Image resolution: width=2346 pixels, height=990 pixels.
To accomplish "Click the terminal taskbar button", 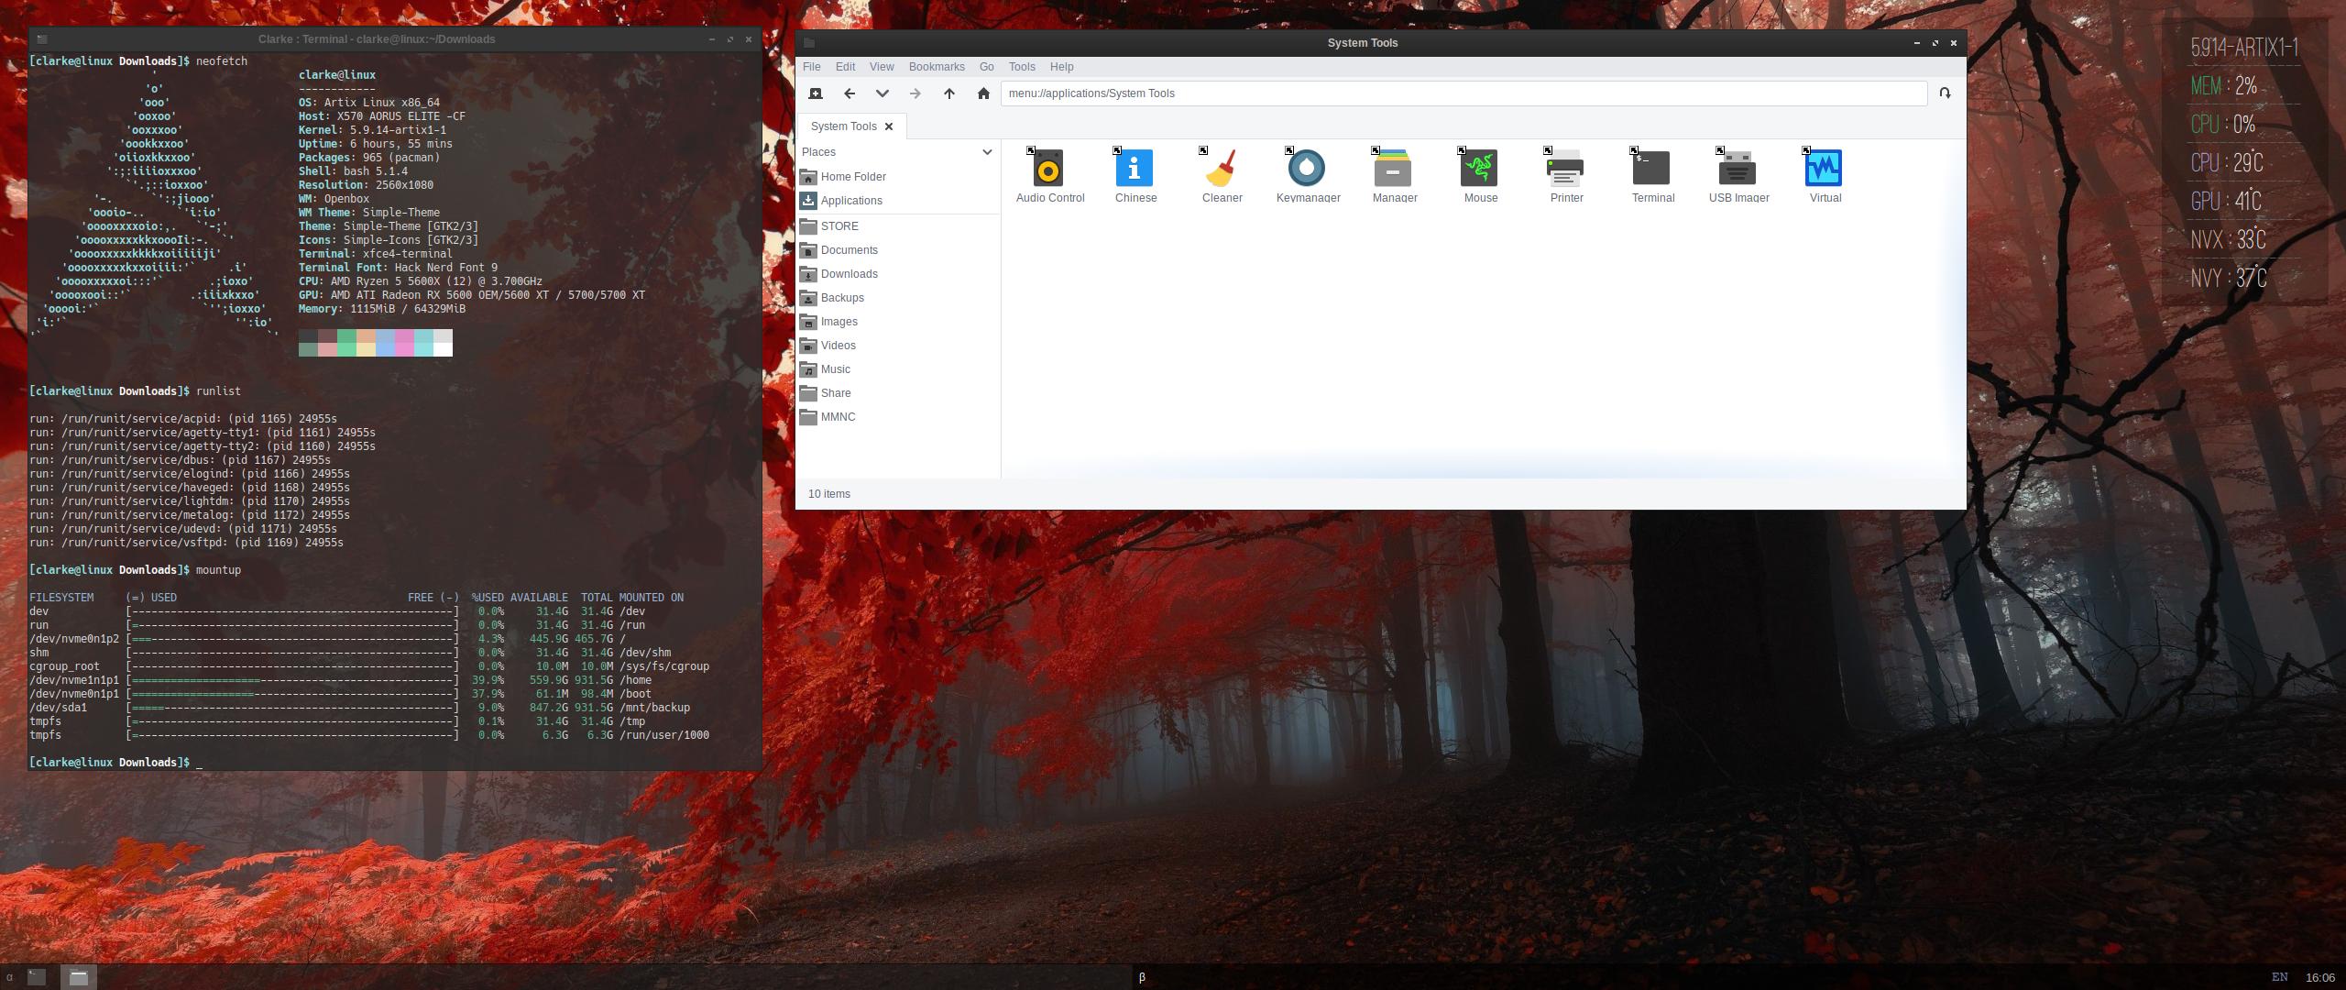I will 36,977.
